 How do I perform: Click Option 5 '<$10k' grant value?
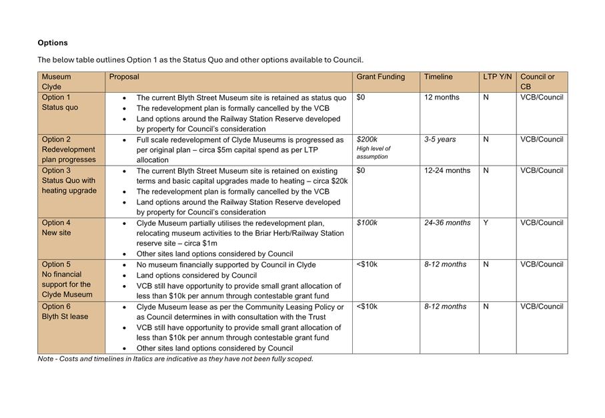367,264
